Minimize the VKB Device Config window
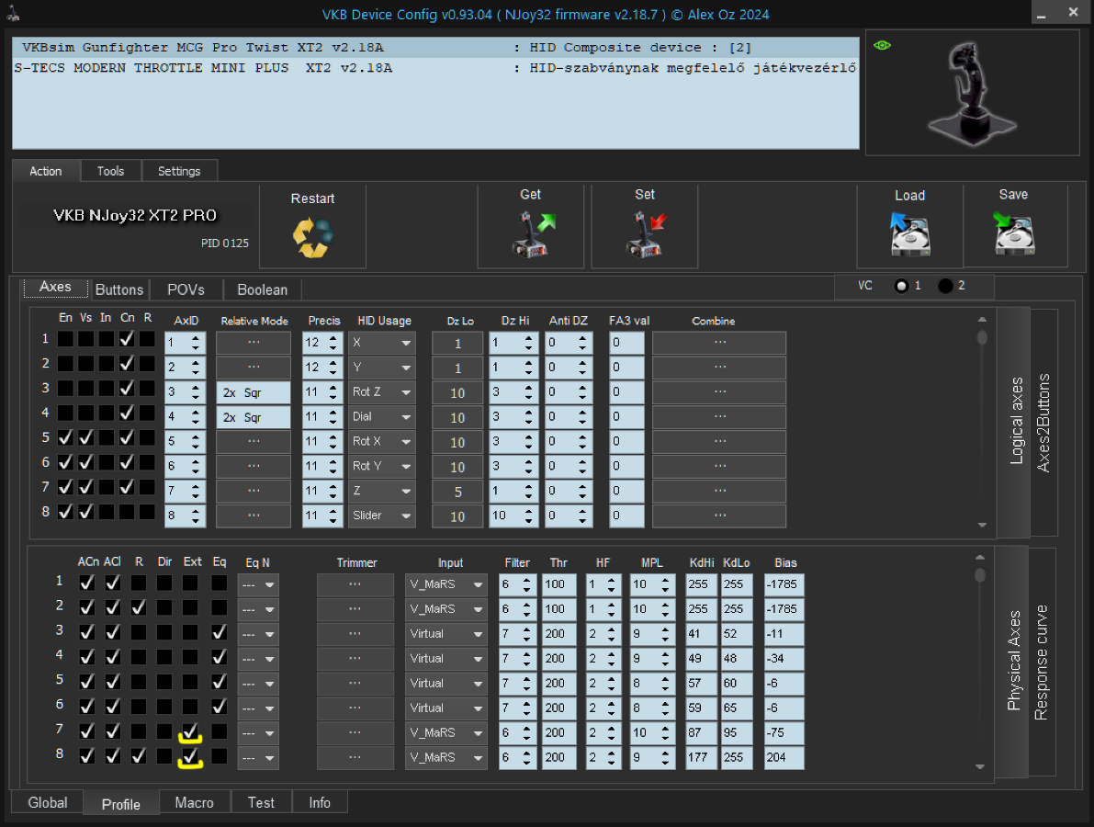The image size is (1094, 827). (1041, 13)
